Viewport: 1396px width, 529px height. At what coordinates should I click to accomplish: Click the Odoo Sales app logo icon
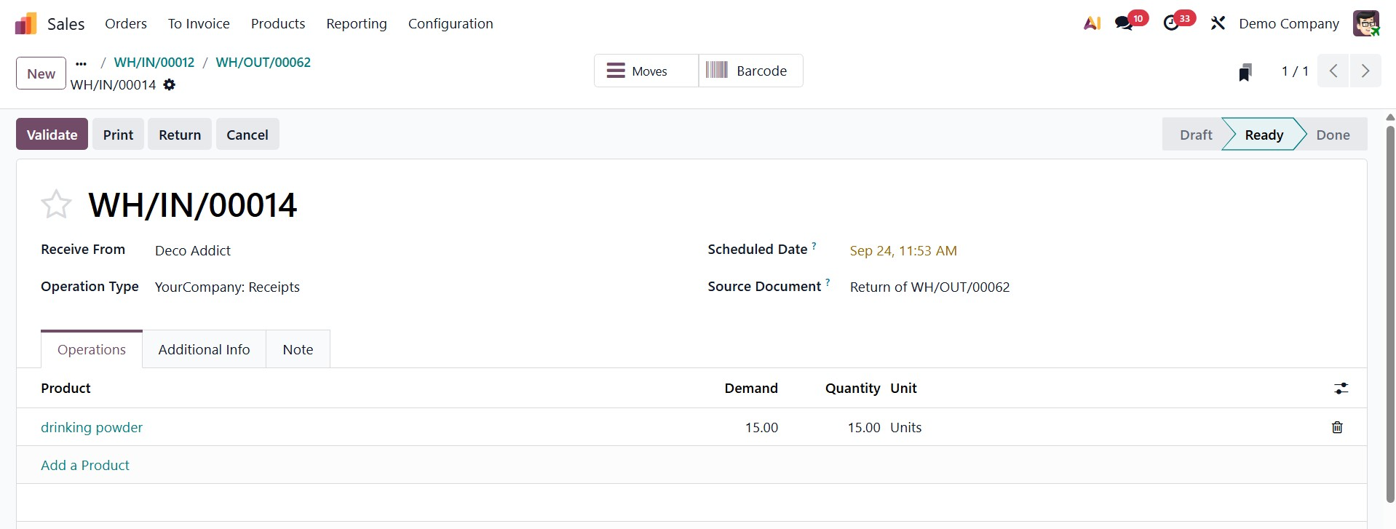(25, 24)
